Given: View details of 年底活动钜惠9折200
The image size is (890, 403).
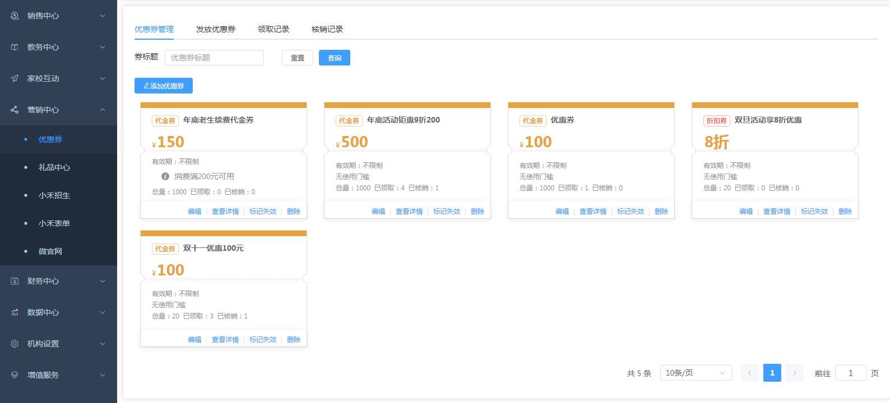Looking at the screenshot, I should click(409, 212).
